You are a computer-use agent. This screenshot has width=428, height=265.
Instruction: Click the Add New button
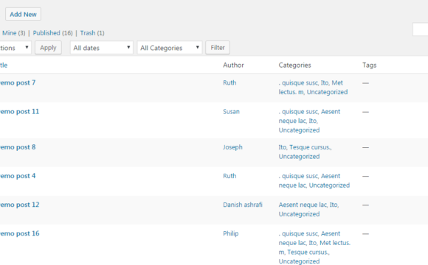[23, 14]
